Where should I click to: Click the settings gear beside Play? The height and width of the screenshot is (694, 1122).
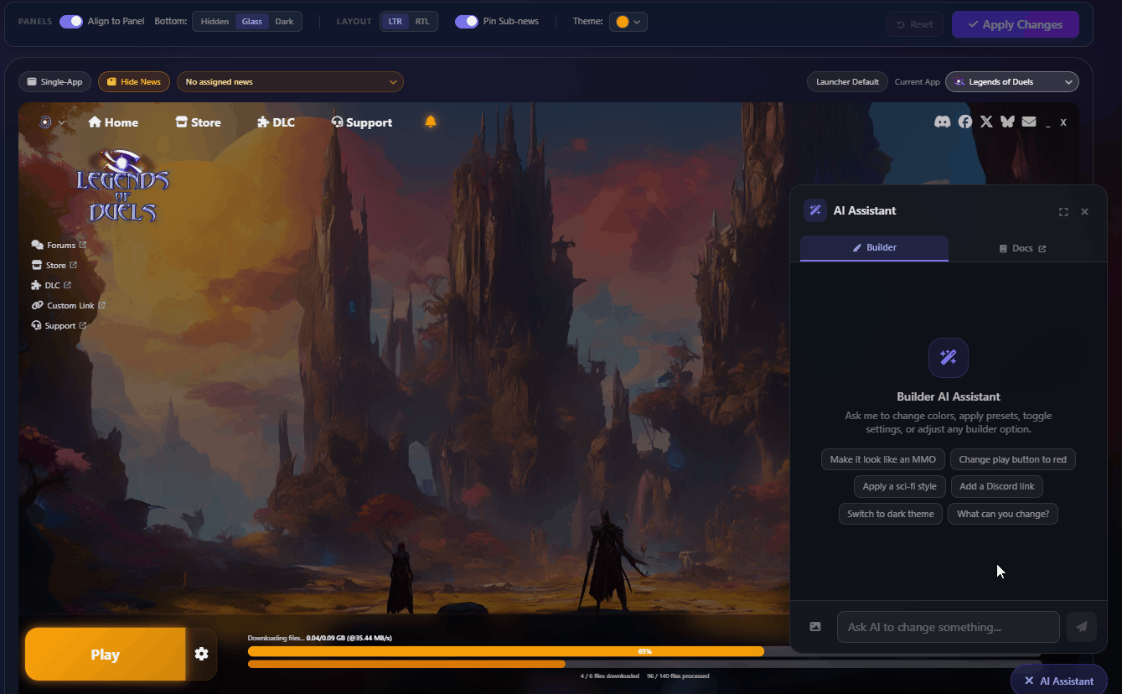pos(201,654)
